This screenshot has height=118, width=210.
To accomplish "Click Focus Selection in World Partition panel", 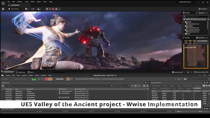I will click(x=202, y=41).
